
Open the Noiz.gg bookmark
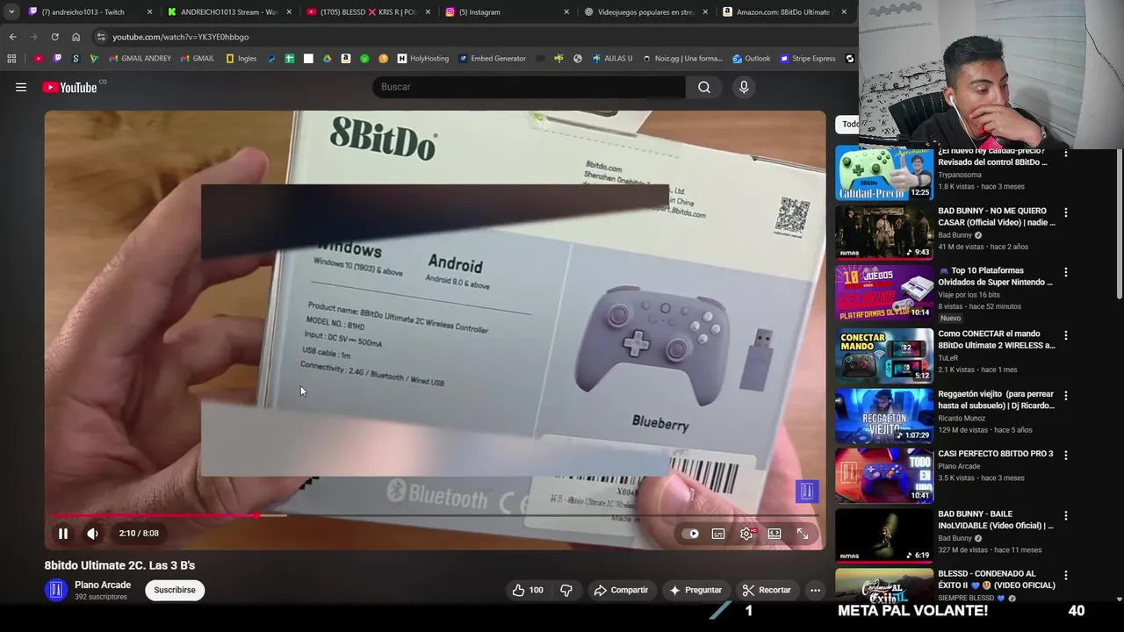tap(682, 59)
